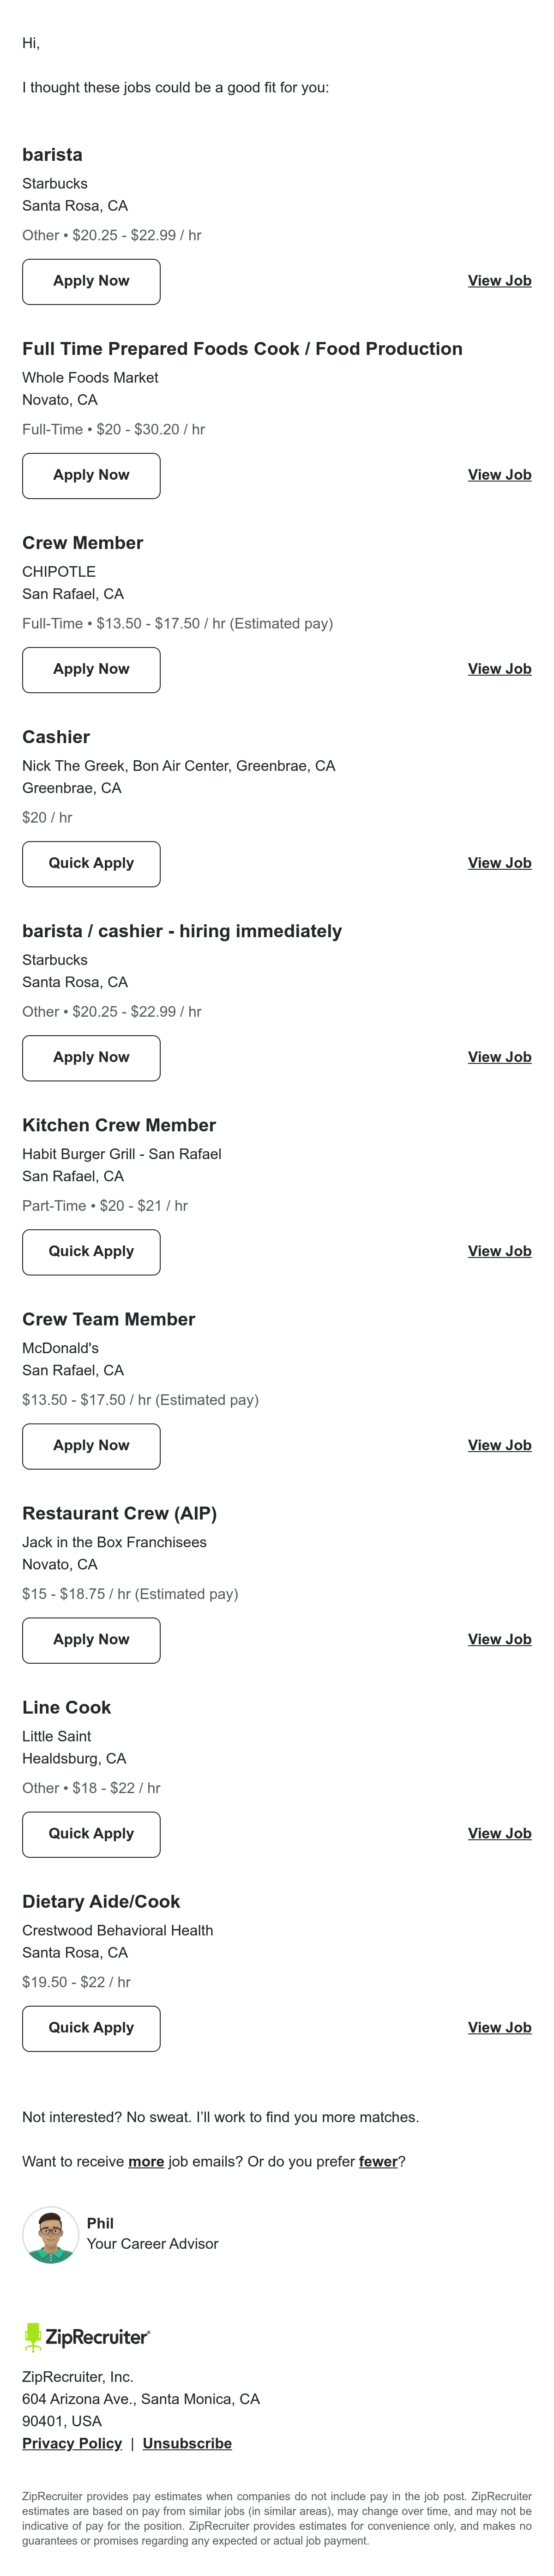Click the Unsubscribe link
The height and width of the screenshot is (2576, 554).
(x=187, y=2443)
